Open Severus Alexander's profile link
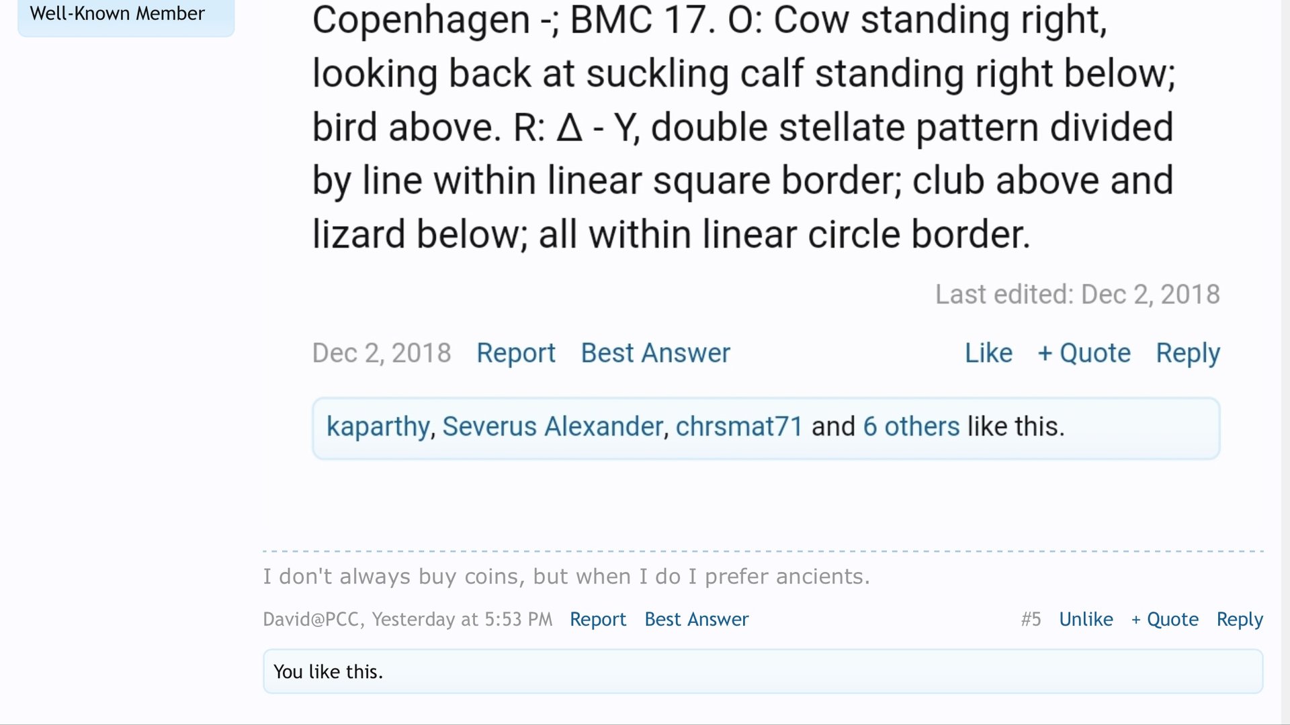The image size is (1290, 725). tap(552, 427)
